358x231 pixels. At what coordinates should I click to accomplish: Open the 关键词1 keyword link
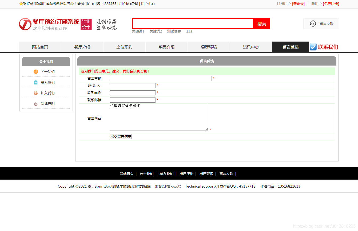point(138,31)
